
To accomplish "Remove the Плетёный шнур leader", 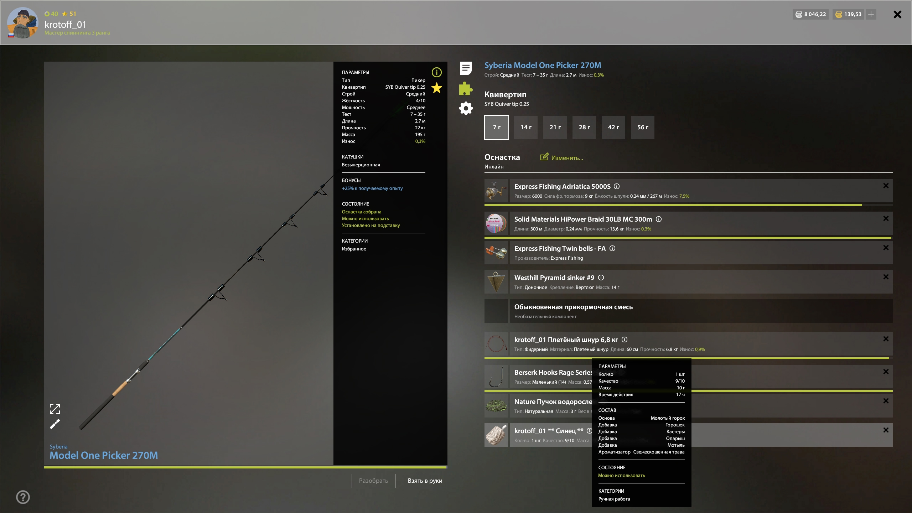I will pyautogui.click(x=886, y=339).
